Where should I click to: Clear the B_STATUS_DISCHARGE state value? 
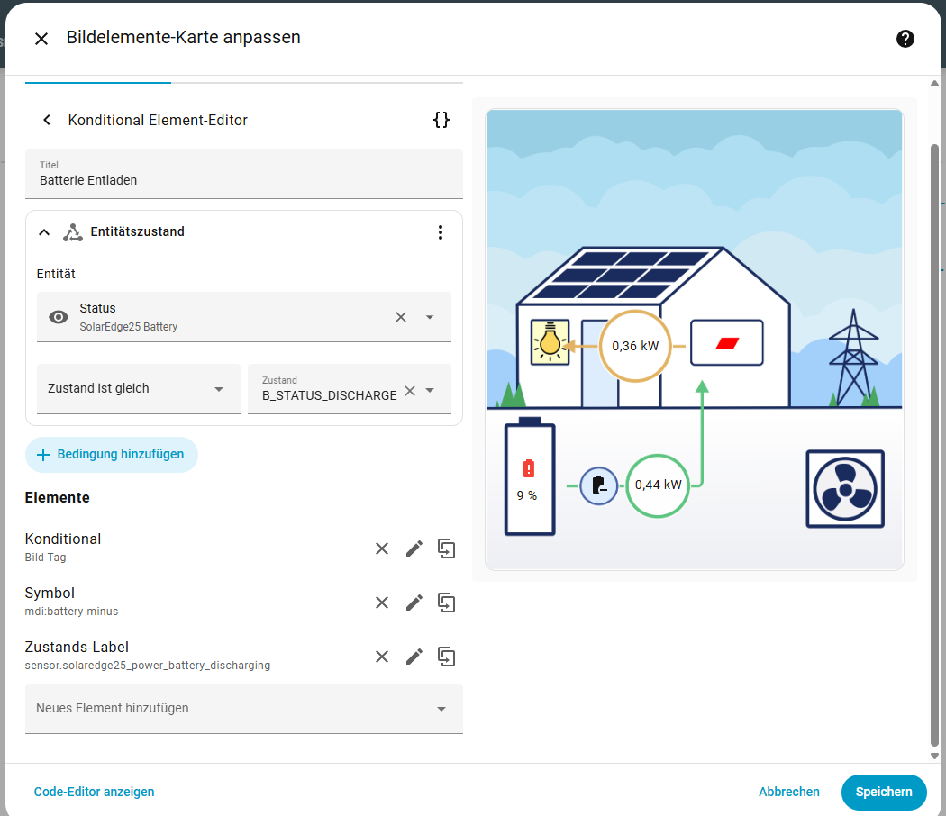coord(410,391)
